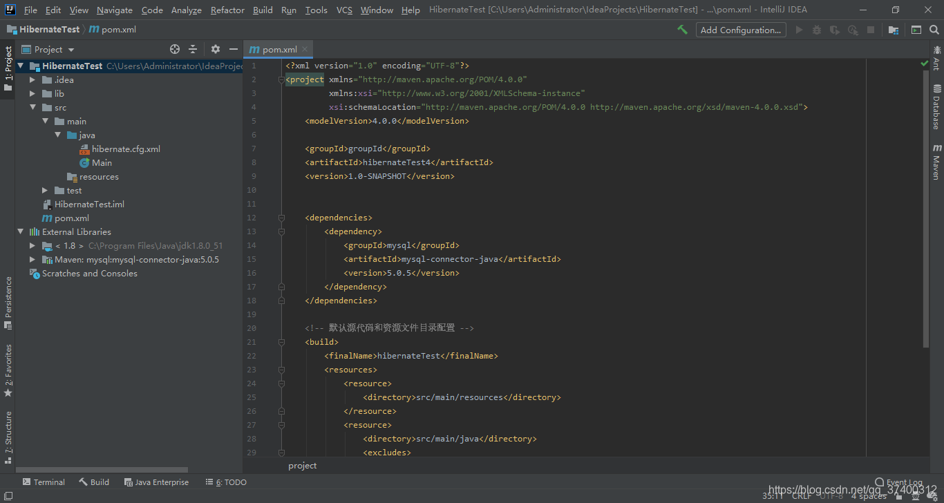Open the Build tool window
The width and height of the screenshot is (944, 503).
pos(94,482)
